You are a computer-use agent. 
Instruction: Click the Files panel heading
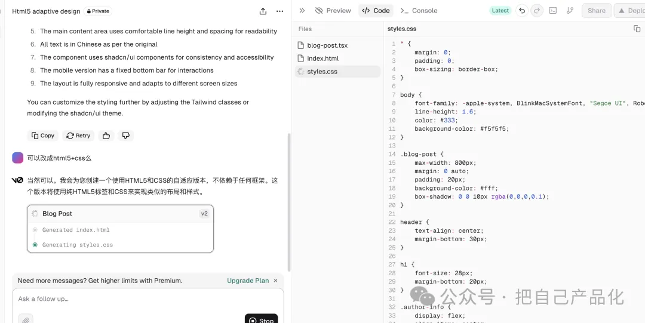tap(305, 29)
